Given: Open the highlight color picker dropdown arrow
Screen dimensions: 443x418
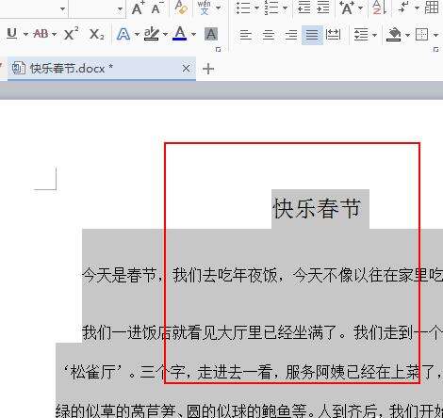Looking at the screenshot, I should [165, 34].
